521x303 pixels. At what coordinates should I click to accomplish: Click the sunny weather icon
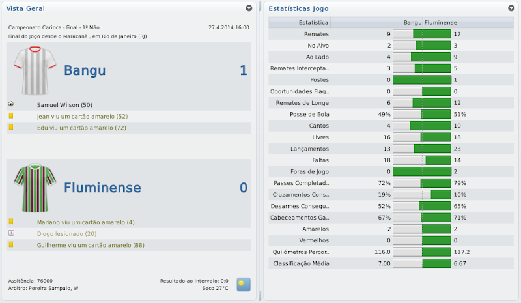tap(243, 283)
